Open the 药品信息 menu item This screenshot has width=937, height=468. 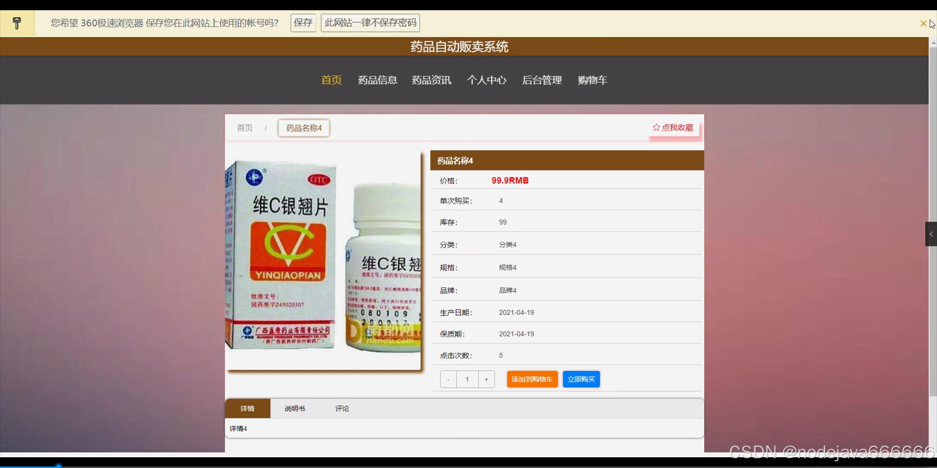[378, 80]
